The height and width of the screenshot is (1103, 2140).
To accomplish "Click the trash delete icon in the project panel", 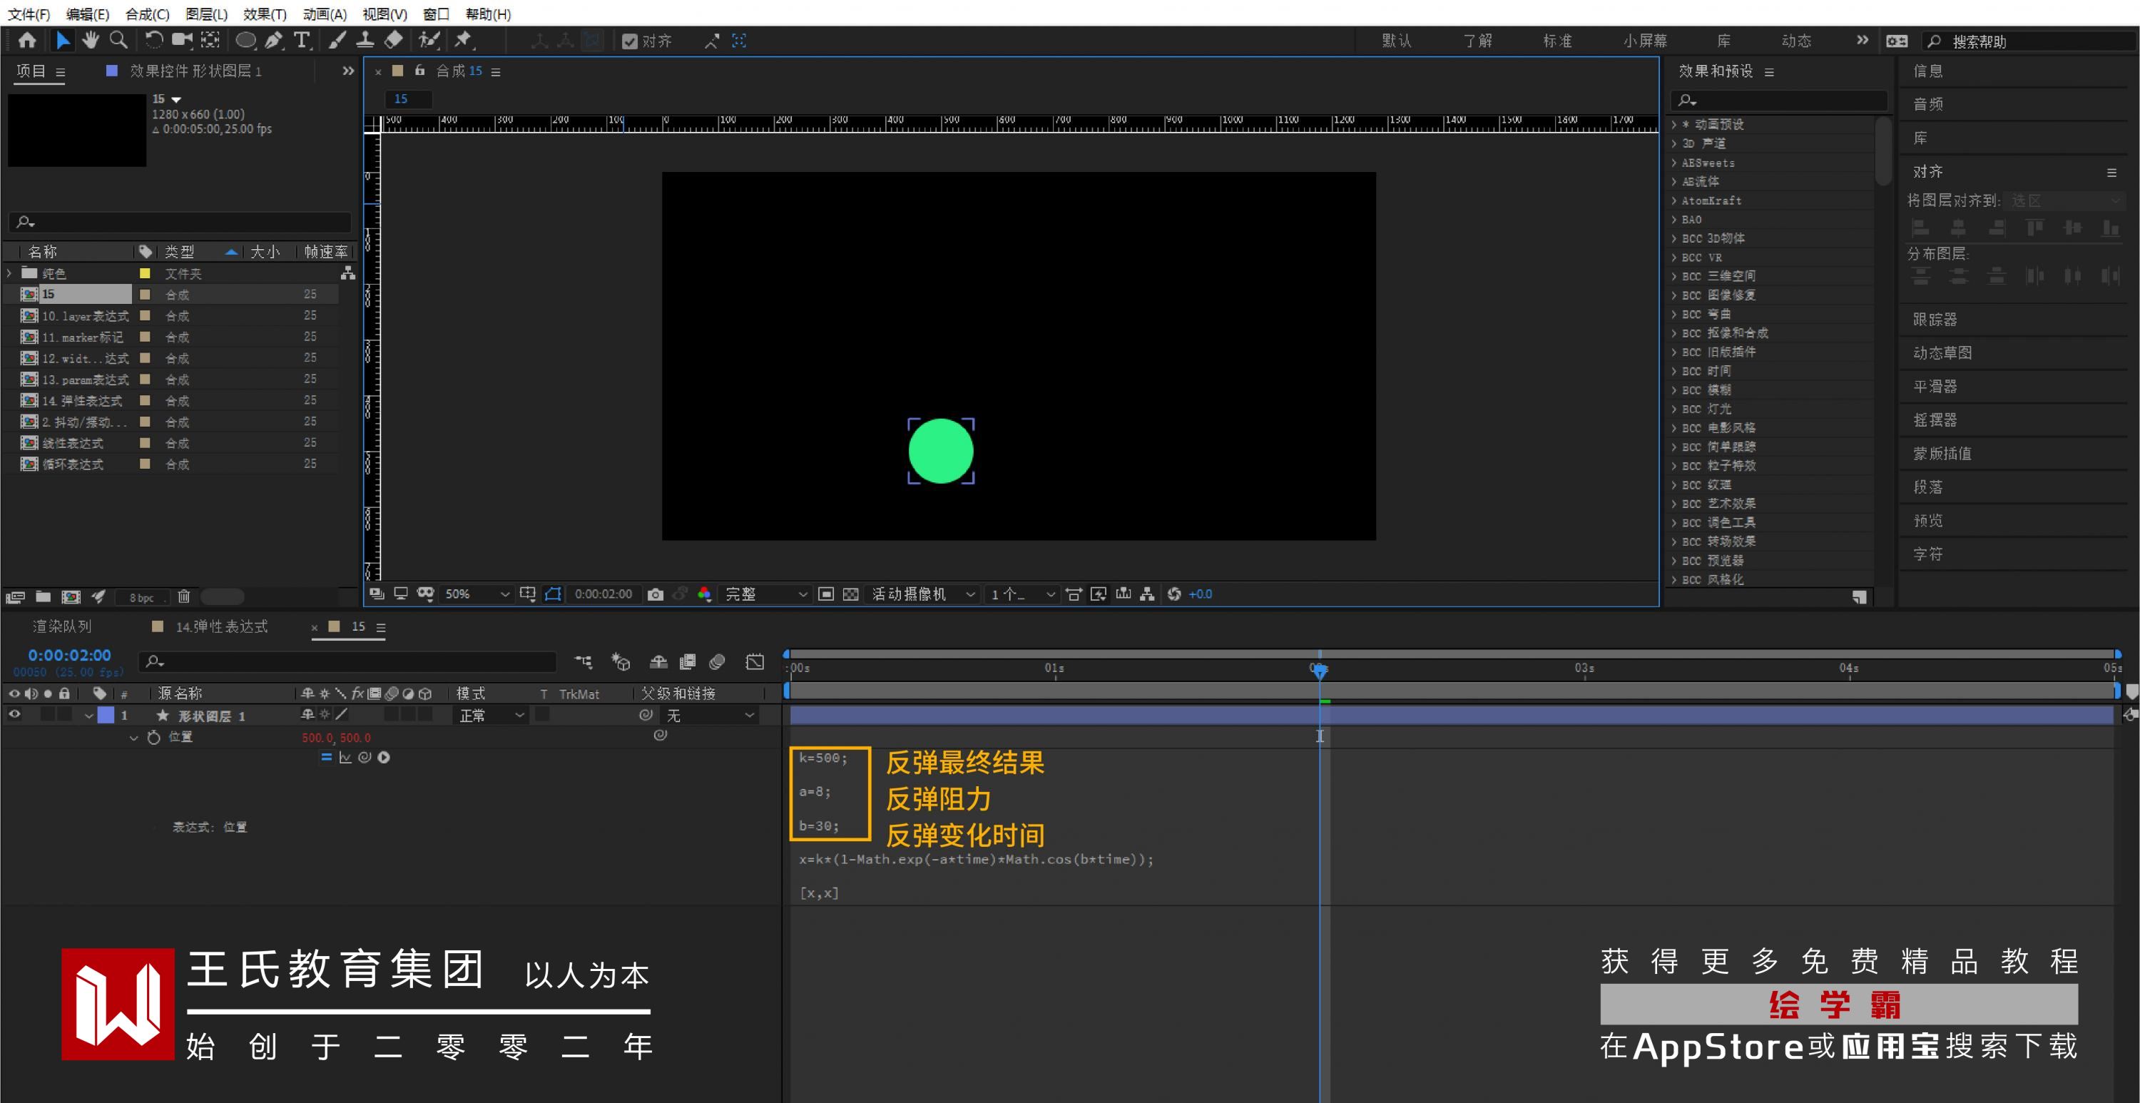I will [x=183, y=596].
